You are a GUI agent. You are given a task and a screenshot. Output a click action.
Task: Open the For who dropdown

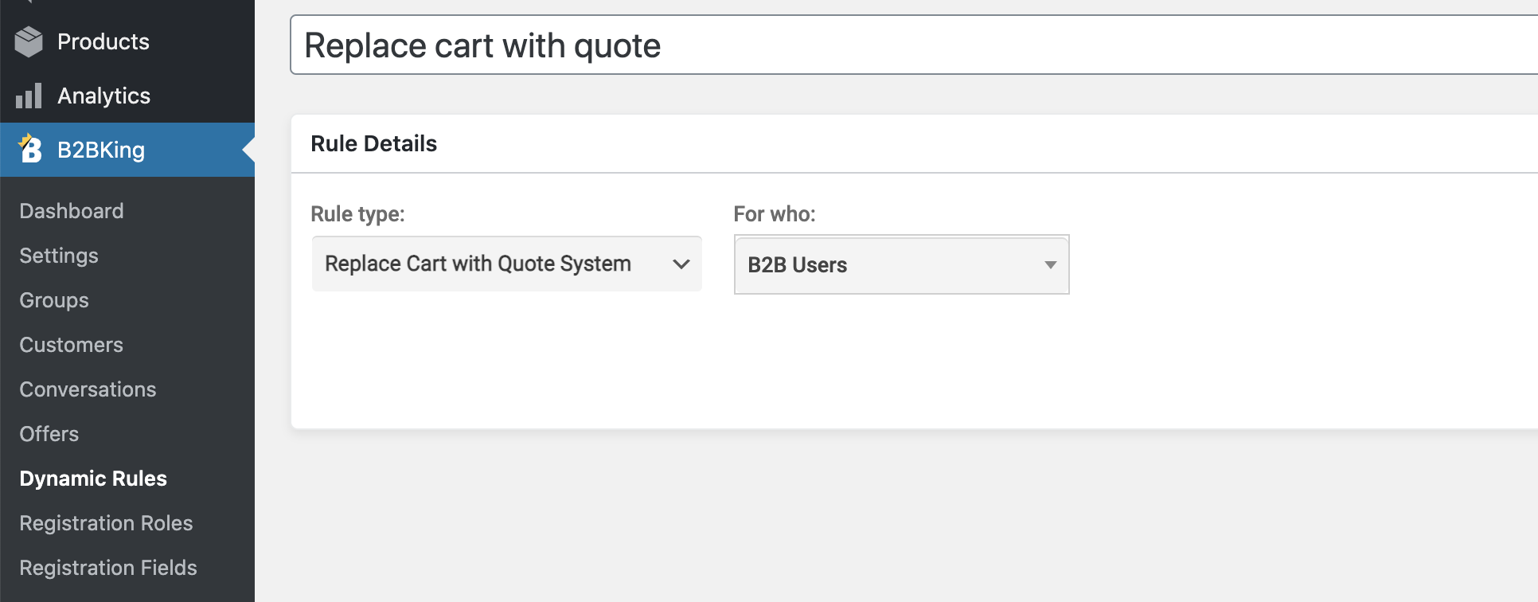coord(901,264)
